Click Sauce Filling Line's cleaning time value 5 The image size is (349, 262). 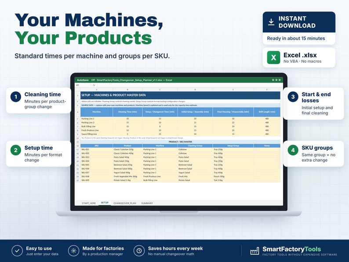(x=127, y=134)
